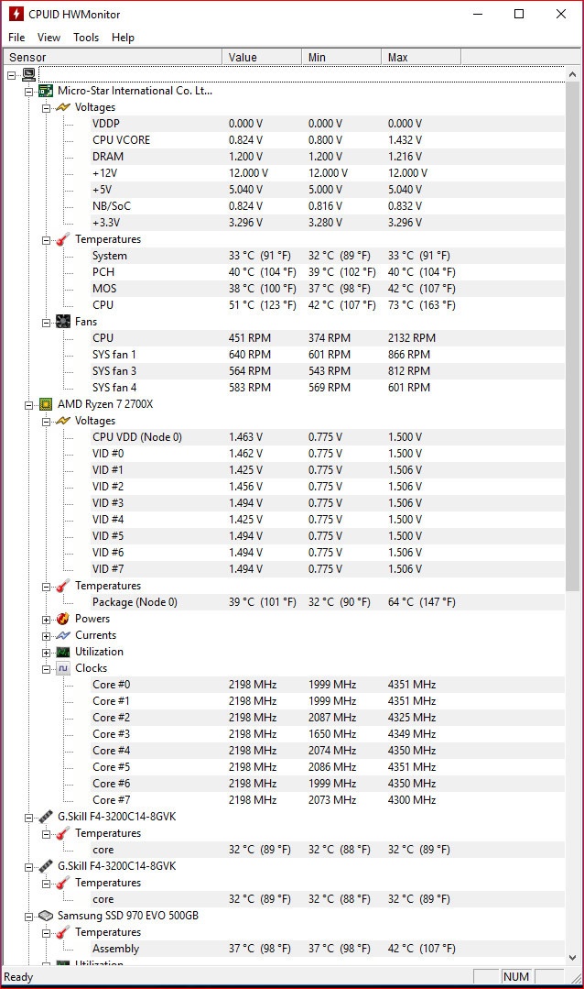
Task: Click the Value column header
Action: (261, 57)
